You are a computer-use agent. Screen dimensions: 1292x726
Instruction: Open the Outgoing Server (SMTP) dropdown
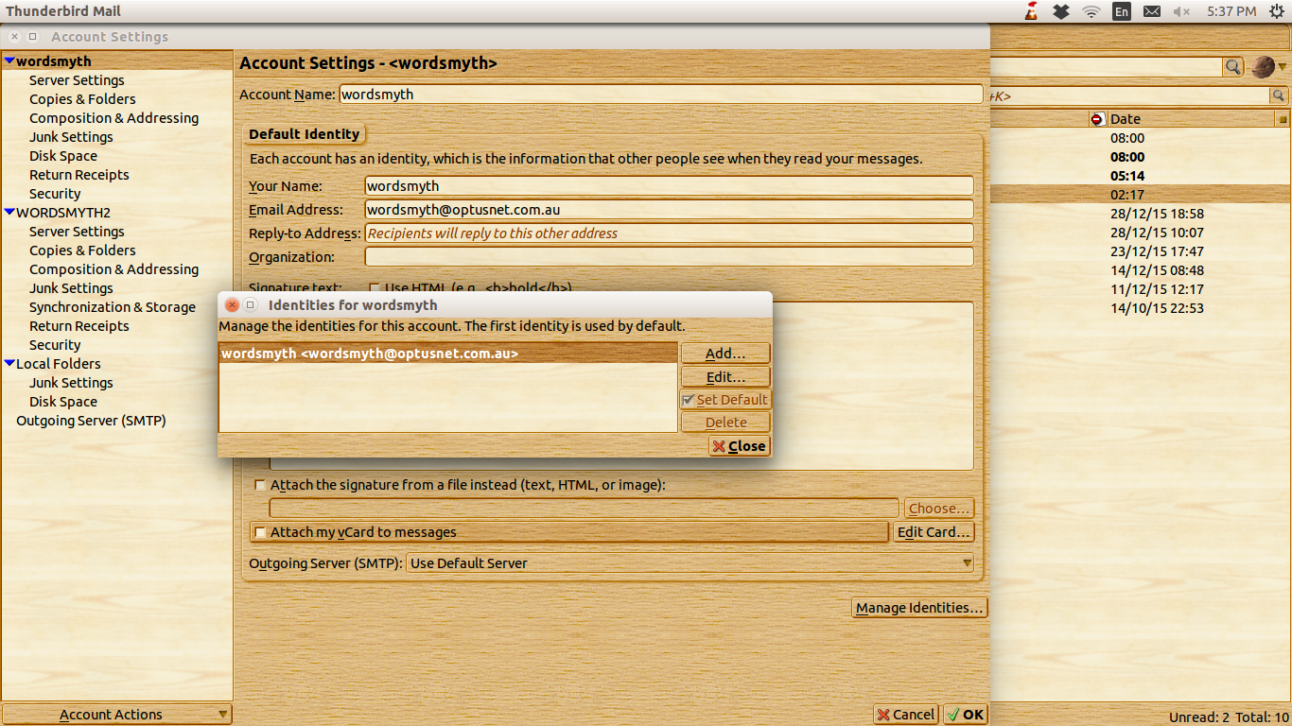tap(690, 563)
